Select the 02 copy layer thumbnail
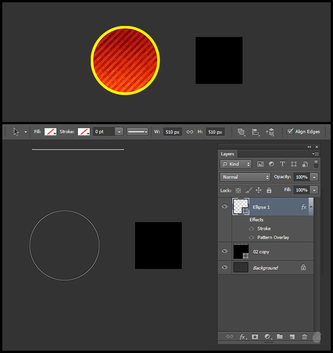333x353 pixels. (241, 251)
